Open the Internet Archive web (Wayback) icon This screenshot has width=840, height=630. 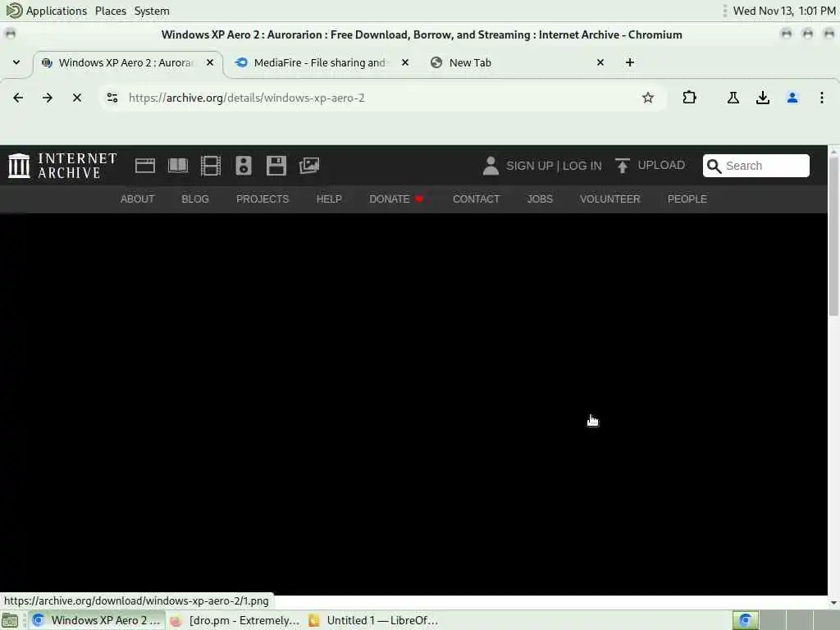pyautogui.click(x=144, y=166)
